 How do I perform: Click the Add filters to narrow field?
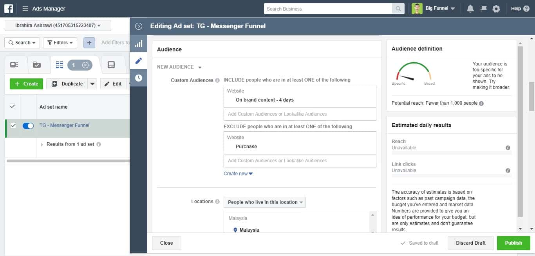click(115, 43)
